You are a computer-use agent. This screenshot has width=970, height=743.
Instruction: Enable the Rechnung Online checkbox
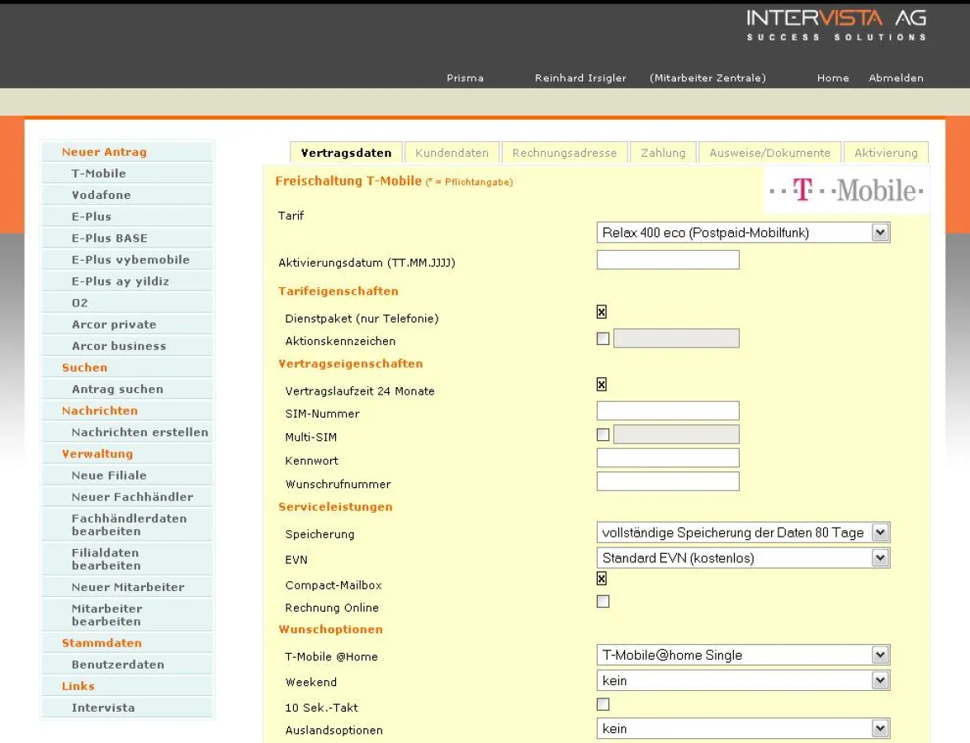(603, 602)
